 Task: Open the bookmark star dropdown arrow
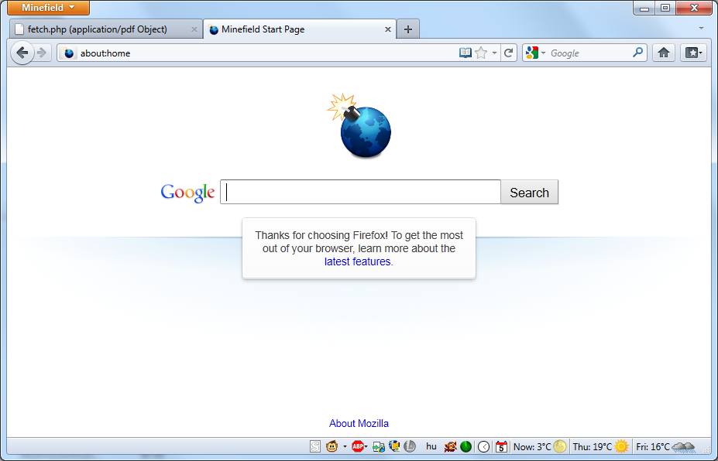pos(494,53)
